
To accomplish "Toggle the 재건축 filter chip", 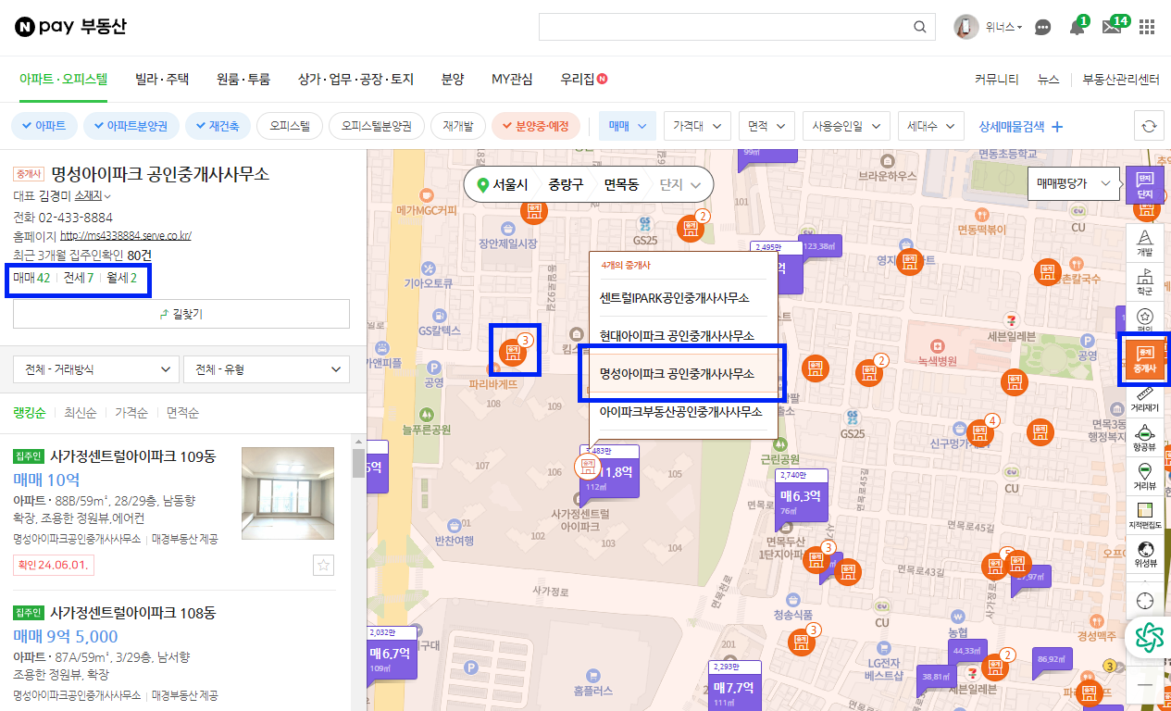I will point(218,126).
